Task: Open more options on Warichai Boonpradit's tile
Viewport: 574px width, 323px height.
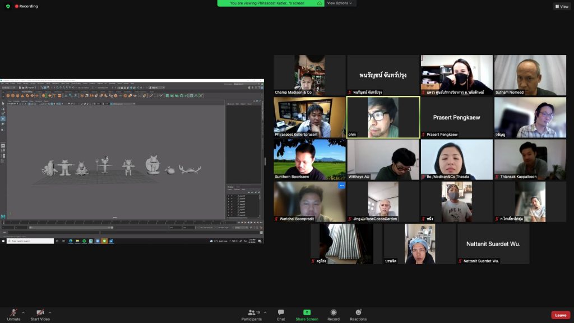Action: coord(341,186)
